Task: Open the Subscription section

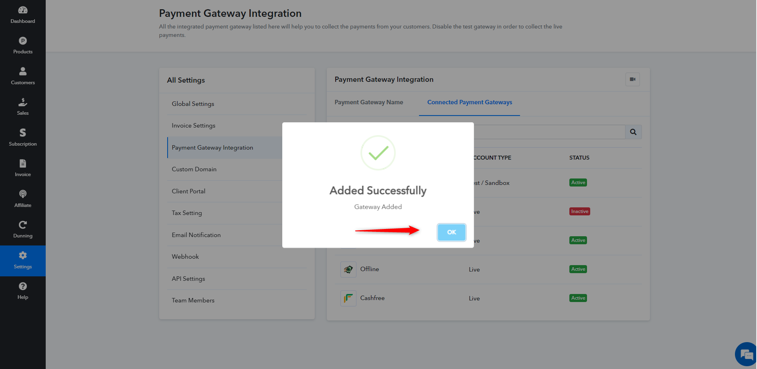Action: click(x=23, y=138)
